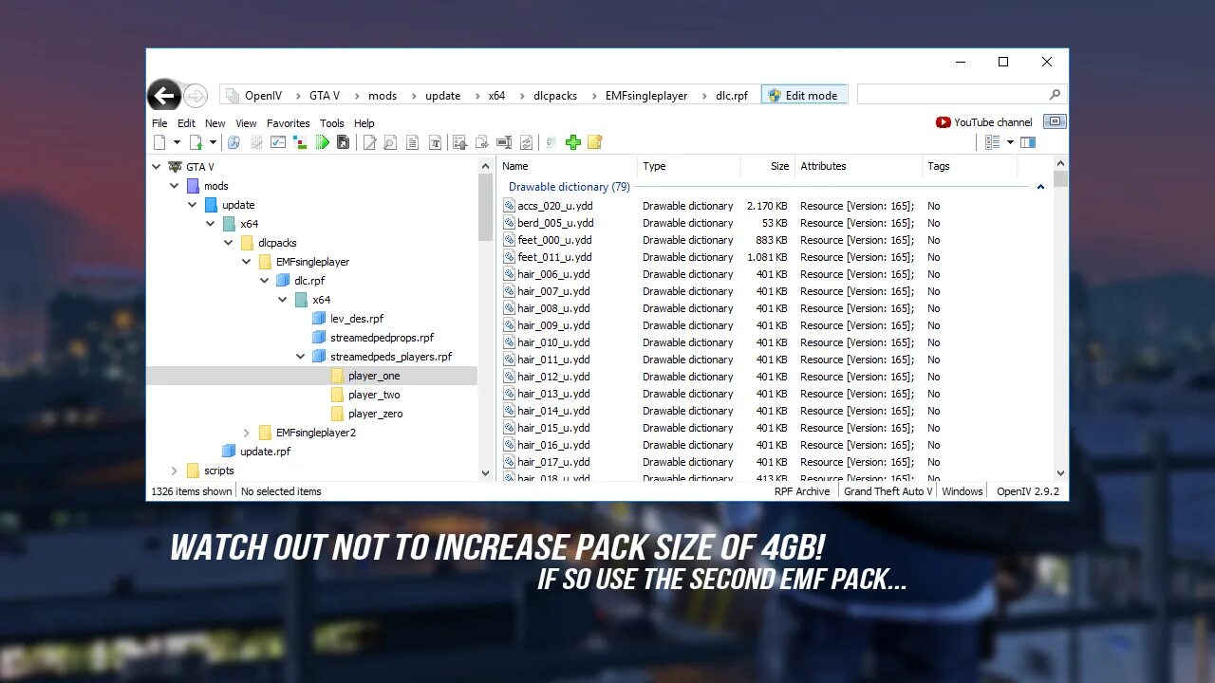The width and height of the screenshot is (1215, 683).
Task: Click the replace/refresh file icon
Action: 527,142
